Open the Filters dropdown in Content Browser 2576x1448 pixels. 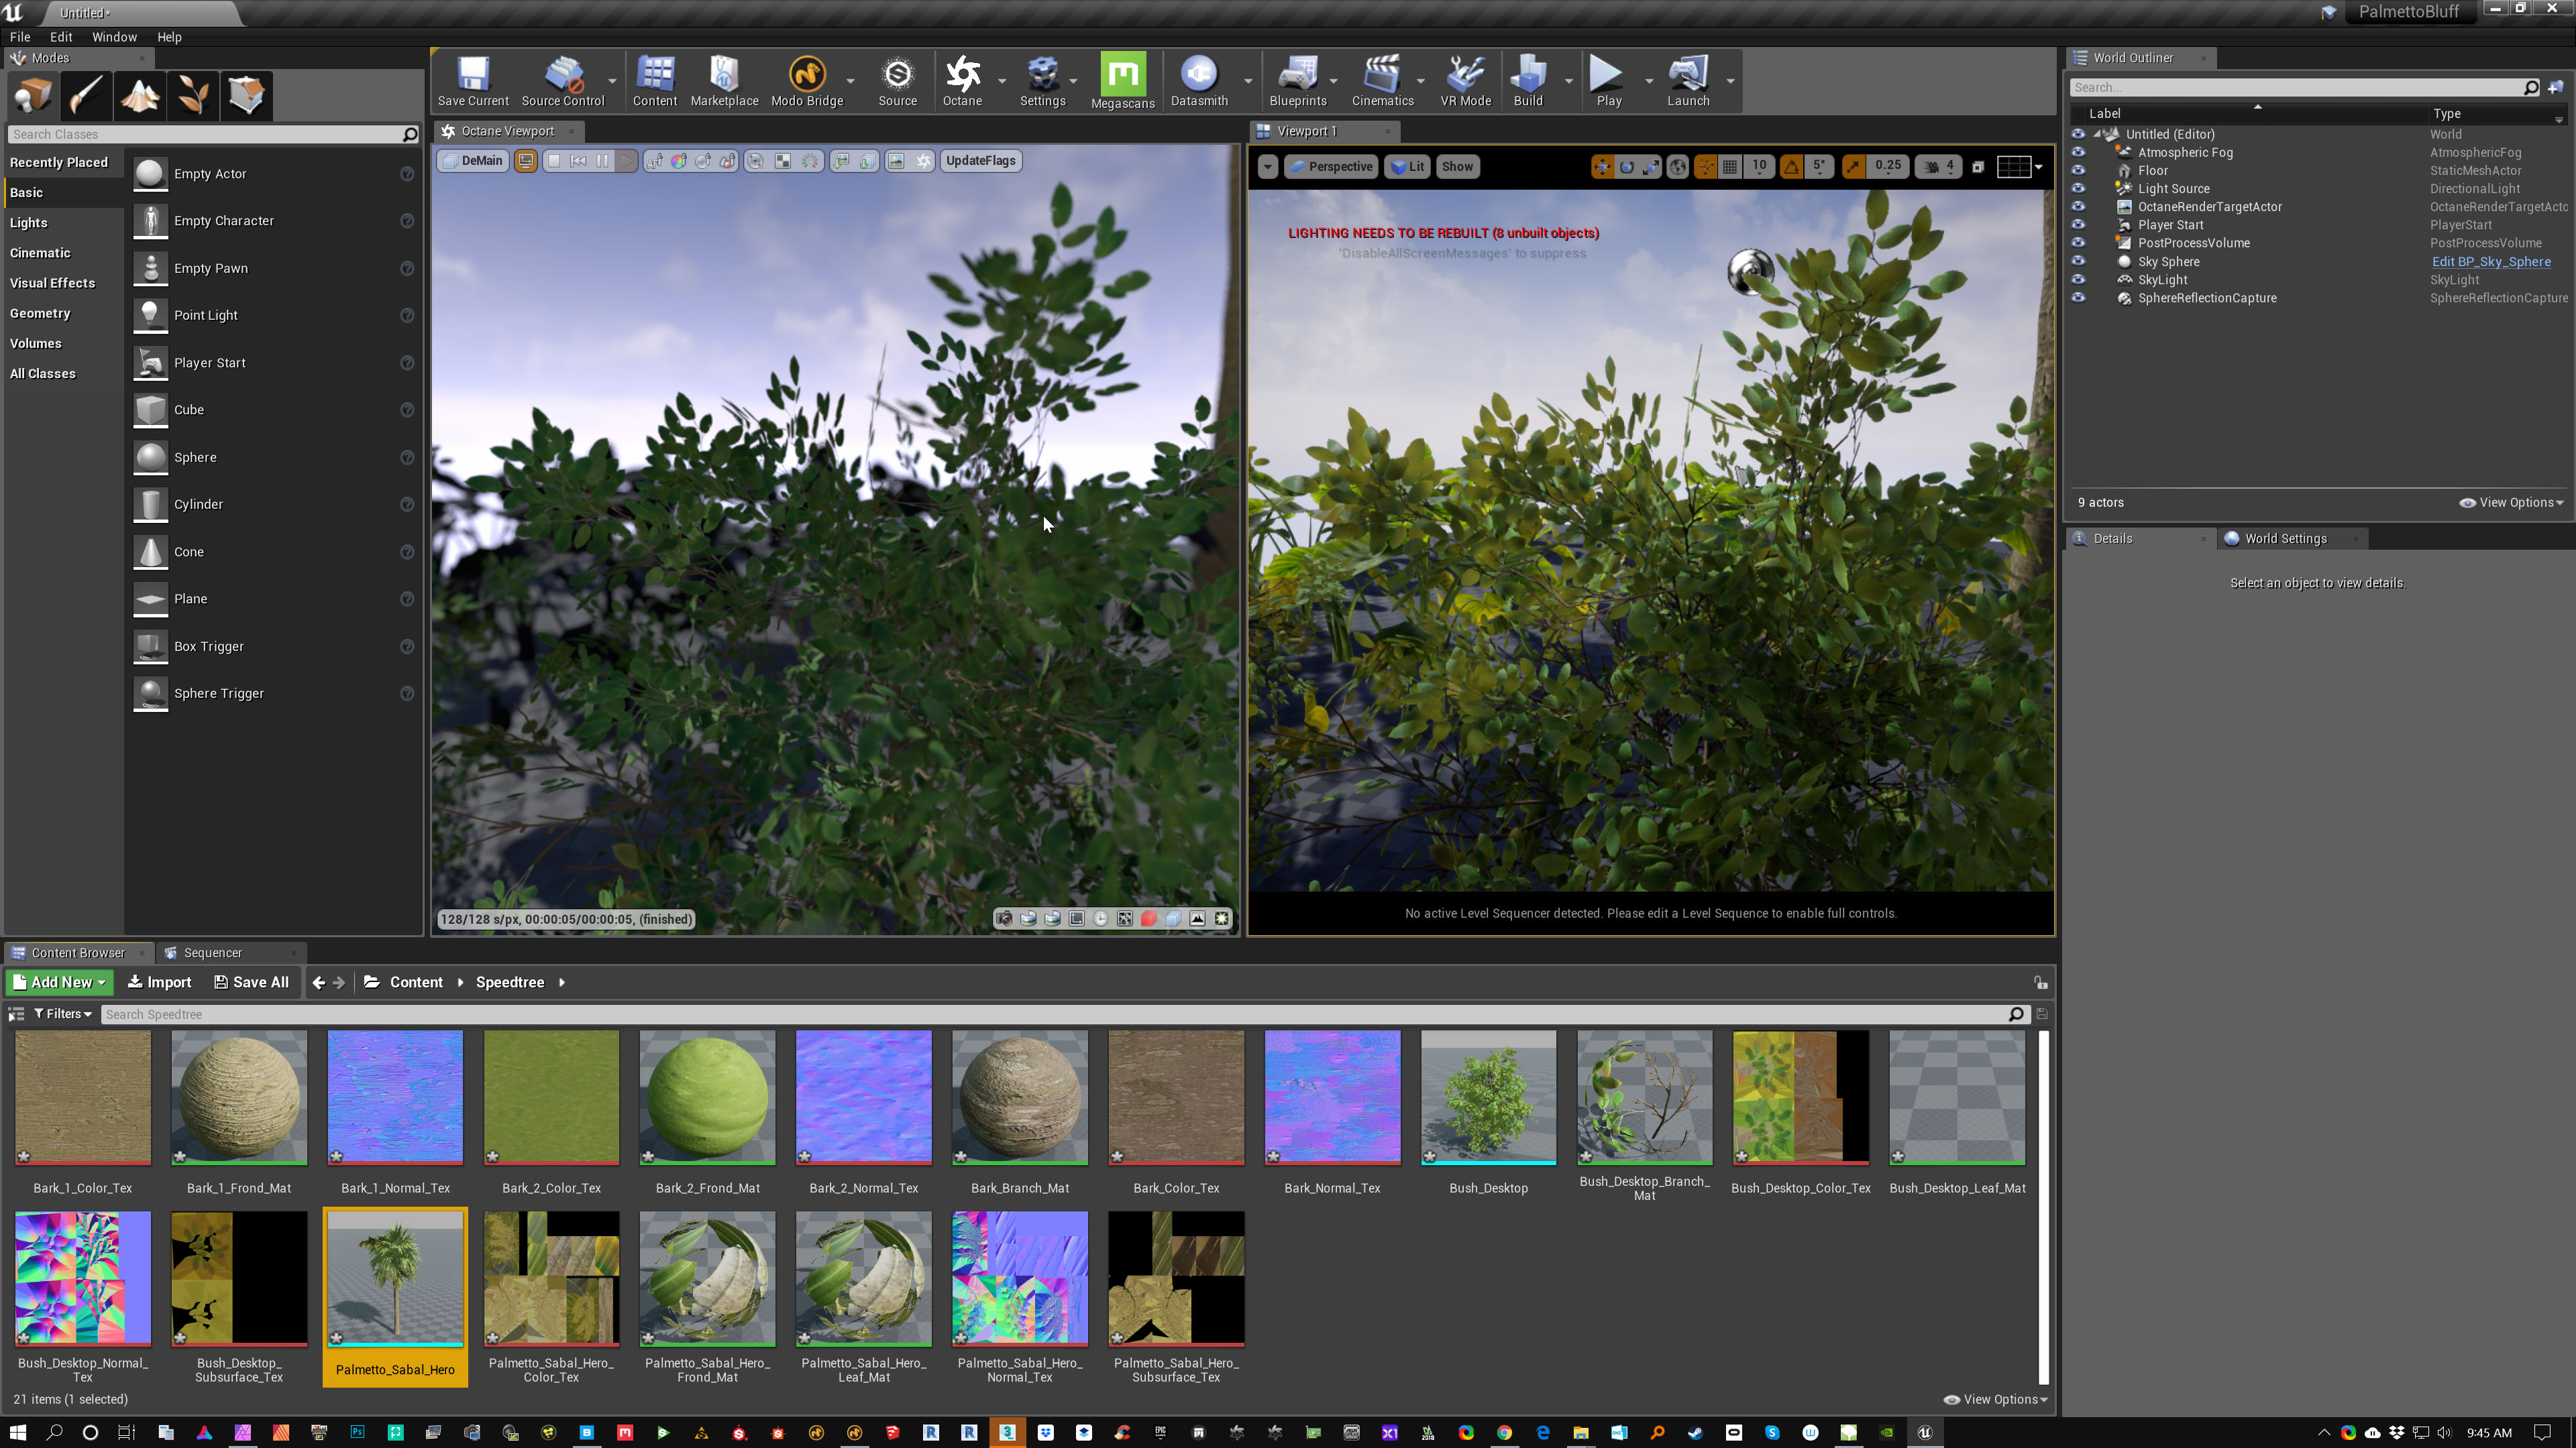(62, 1014)
